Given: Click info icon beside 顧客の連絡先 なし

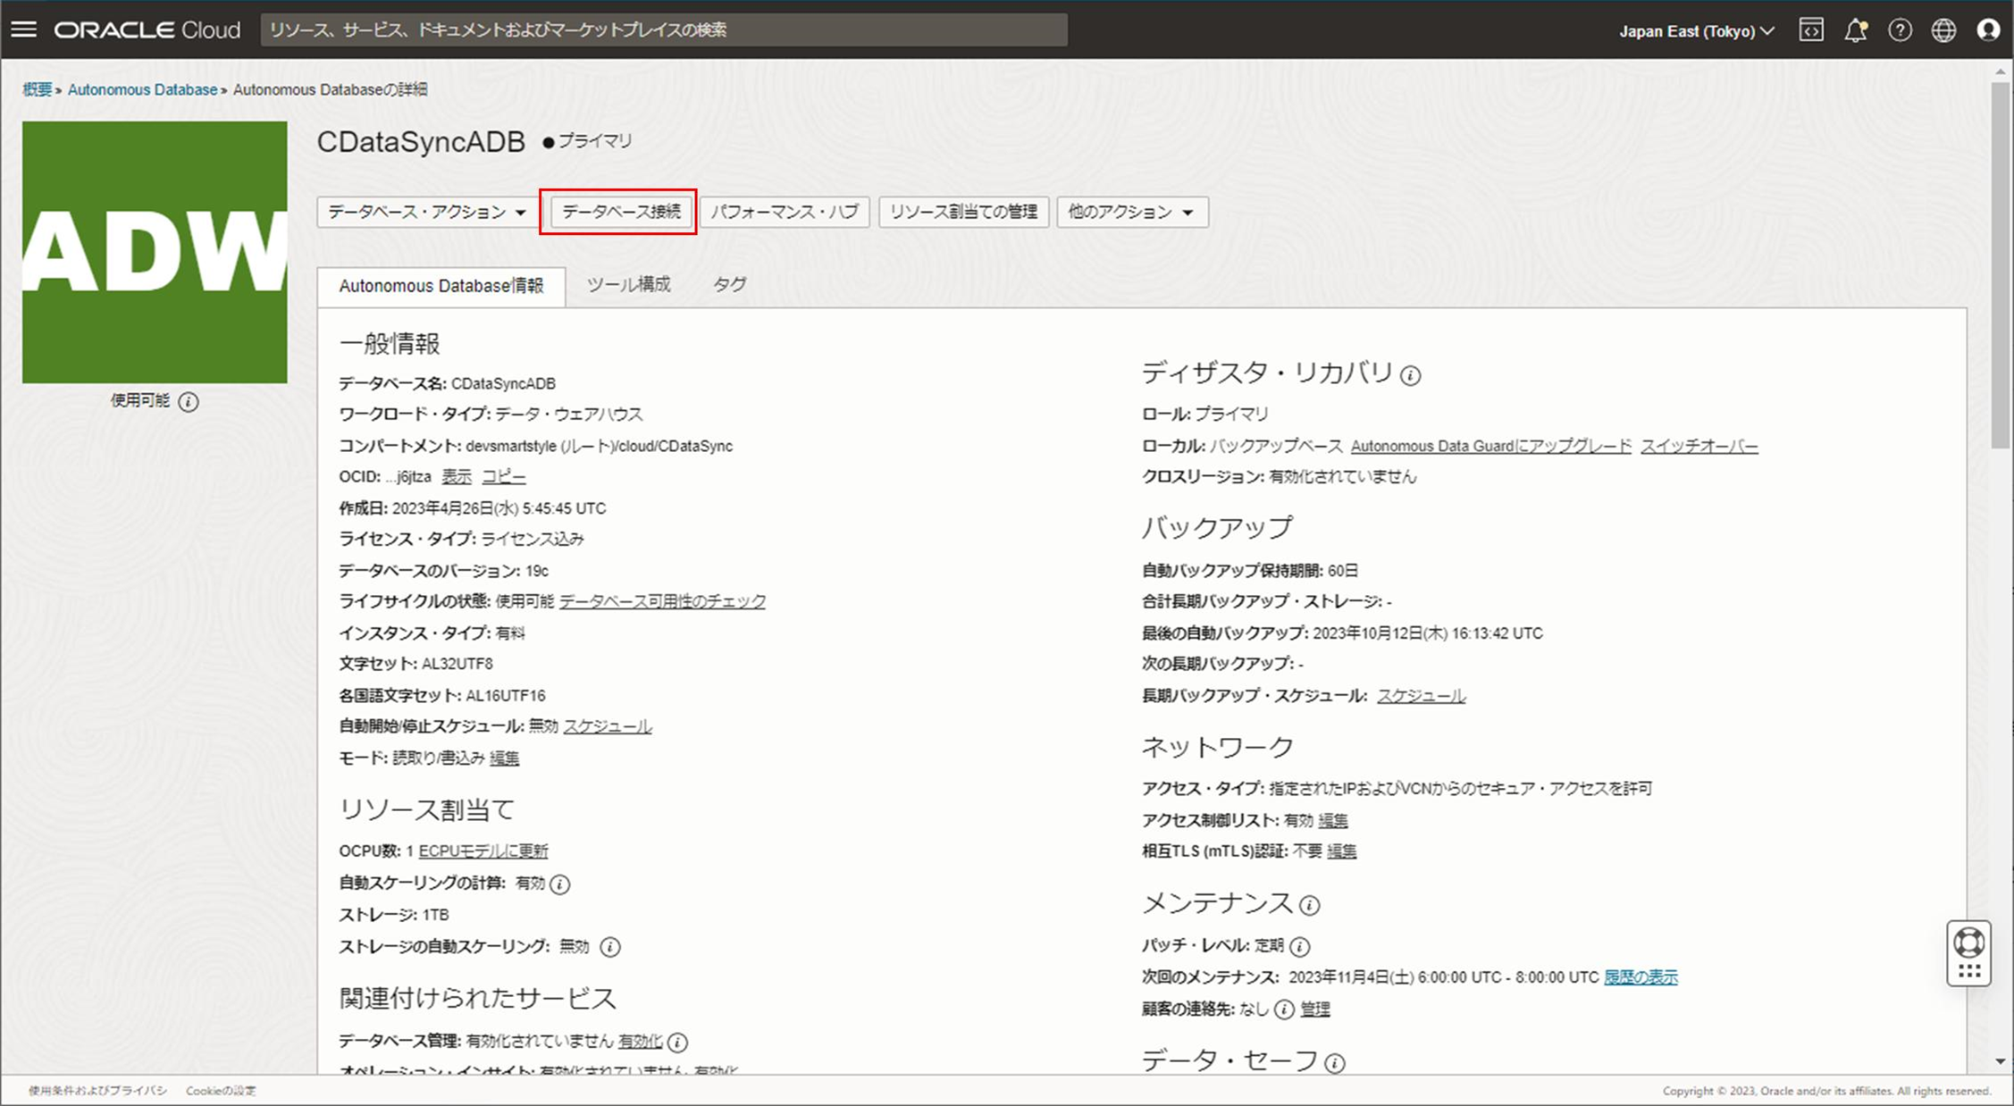Looking at the screenshot, I should (x=1284, y=1010).
